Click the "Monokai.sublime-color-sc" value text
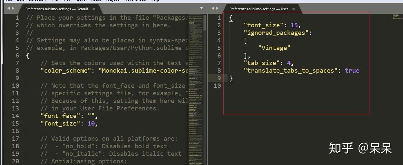The height and width of the screenshot is (165, 403). (x=144, y=71)
